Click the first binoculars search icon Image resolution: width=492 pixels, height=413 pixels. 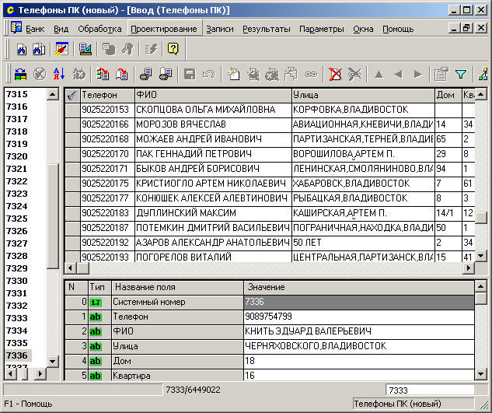(22, 49)
